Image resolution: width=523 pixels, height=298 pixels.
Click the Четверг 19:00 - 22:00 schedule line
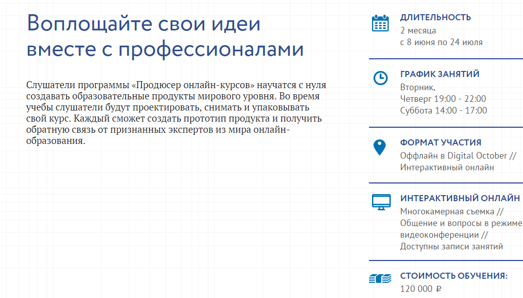point(442,98)
